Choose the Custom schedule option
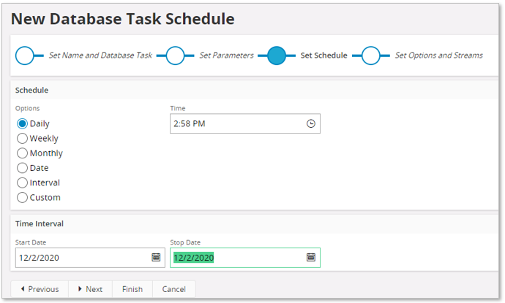 pyautogui.click(x=22, y=197)
